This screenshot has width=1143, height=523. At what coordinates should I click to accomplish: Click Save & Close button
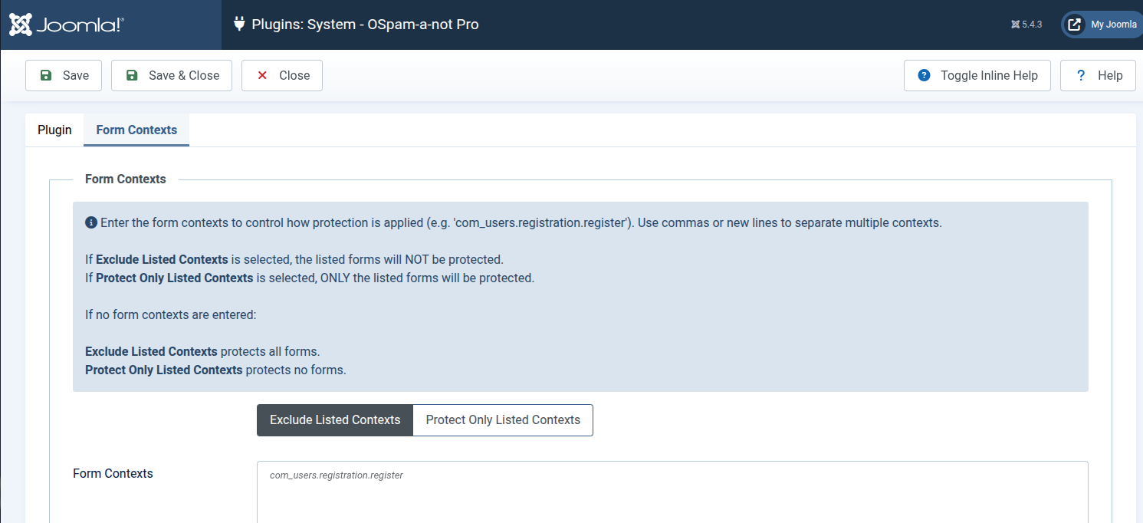(x=172, y=75)
